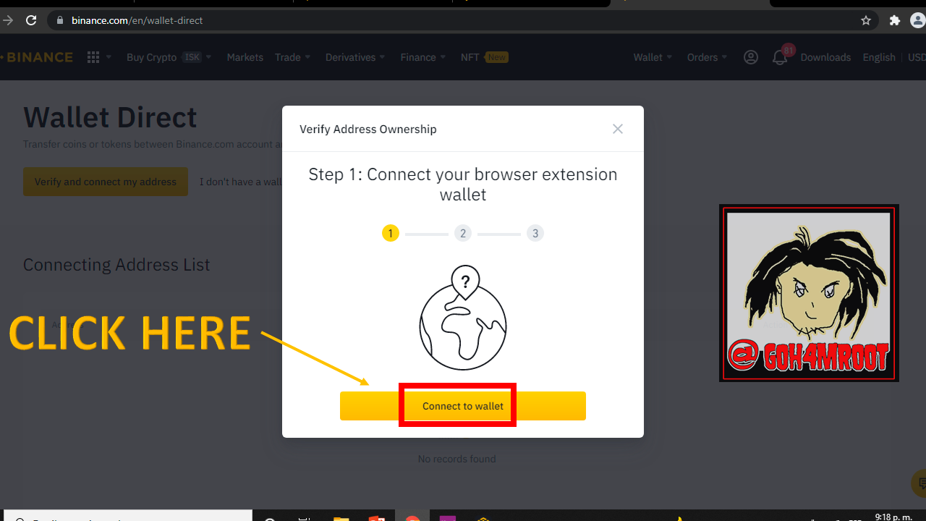The height and width of the screenshot is (521, 926).
Task: Expand the Finance dropdown menu
Action: pyautogui.click(x=423, y=57)
